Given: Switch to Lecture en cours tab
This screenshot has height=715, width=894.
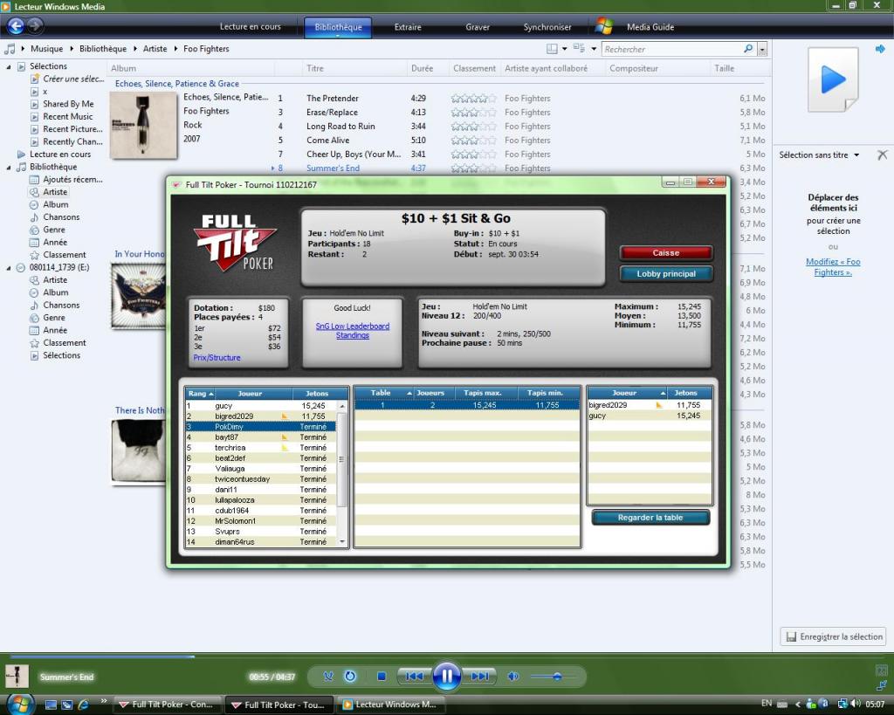Looking at the screenshot, I should (x=251, y=26).
